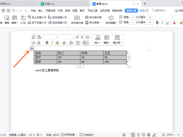Image resolution: width=183 pixels, height=137 pixels.
Task: Toggle eye protection mode in status bar
Action: coord(124,135)
